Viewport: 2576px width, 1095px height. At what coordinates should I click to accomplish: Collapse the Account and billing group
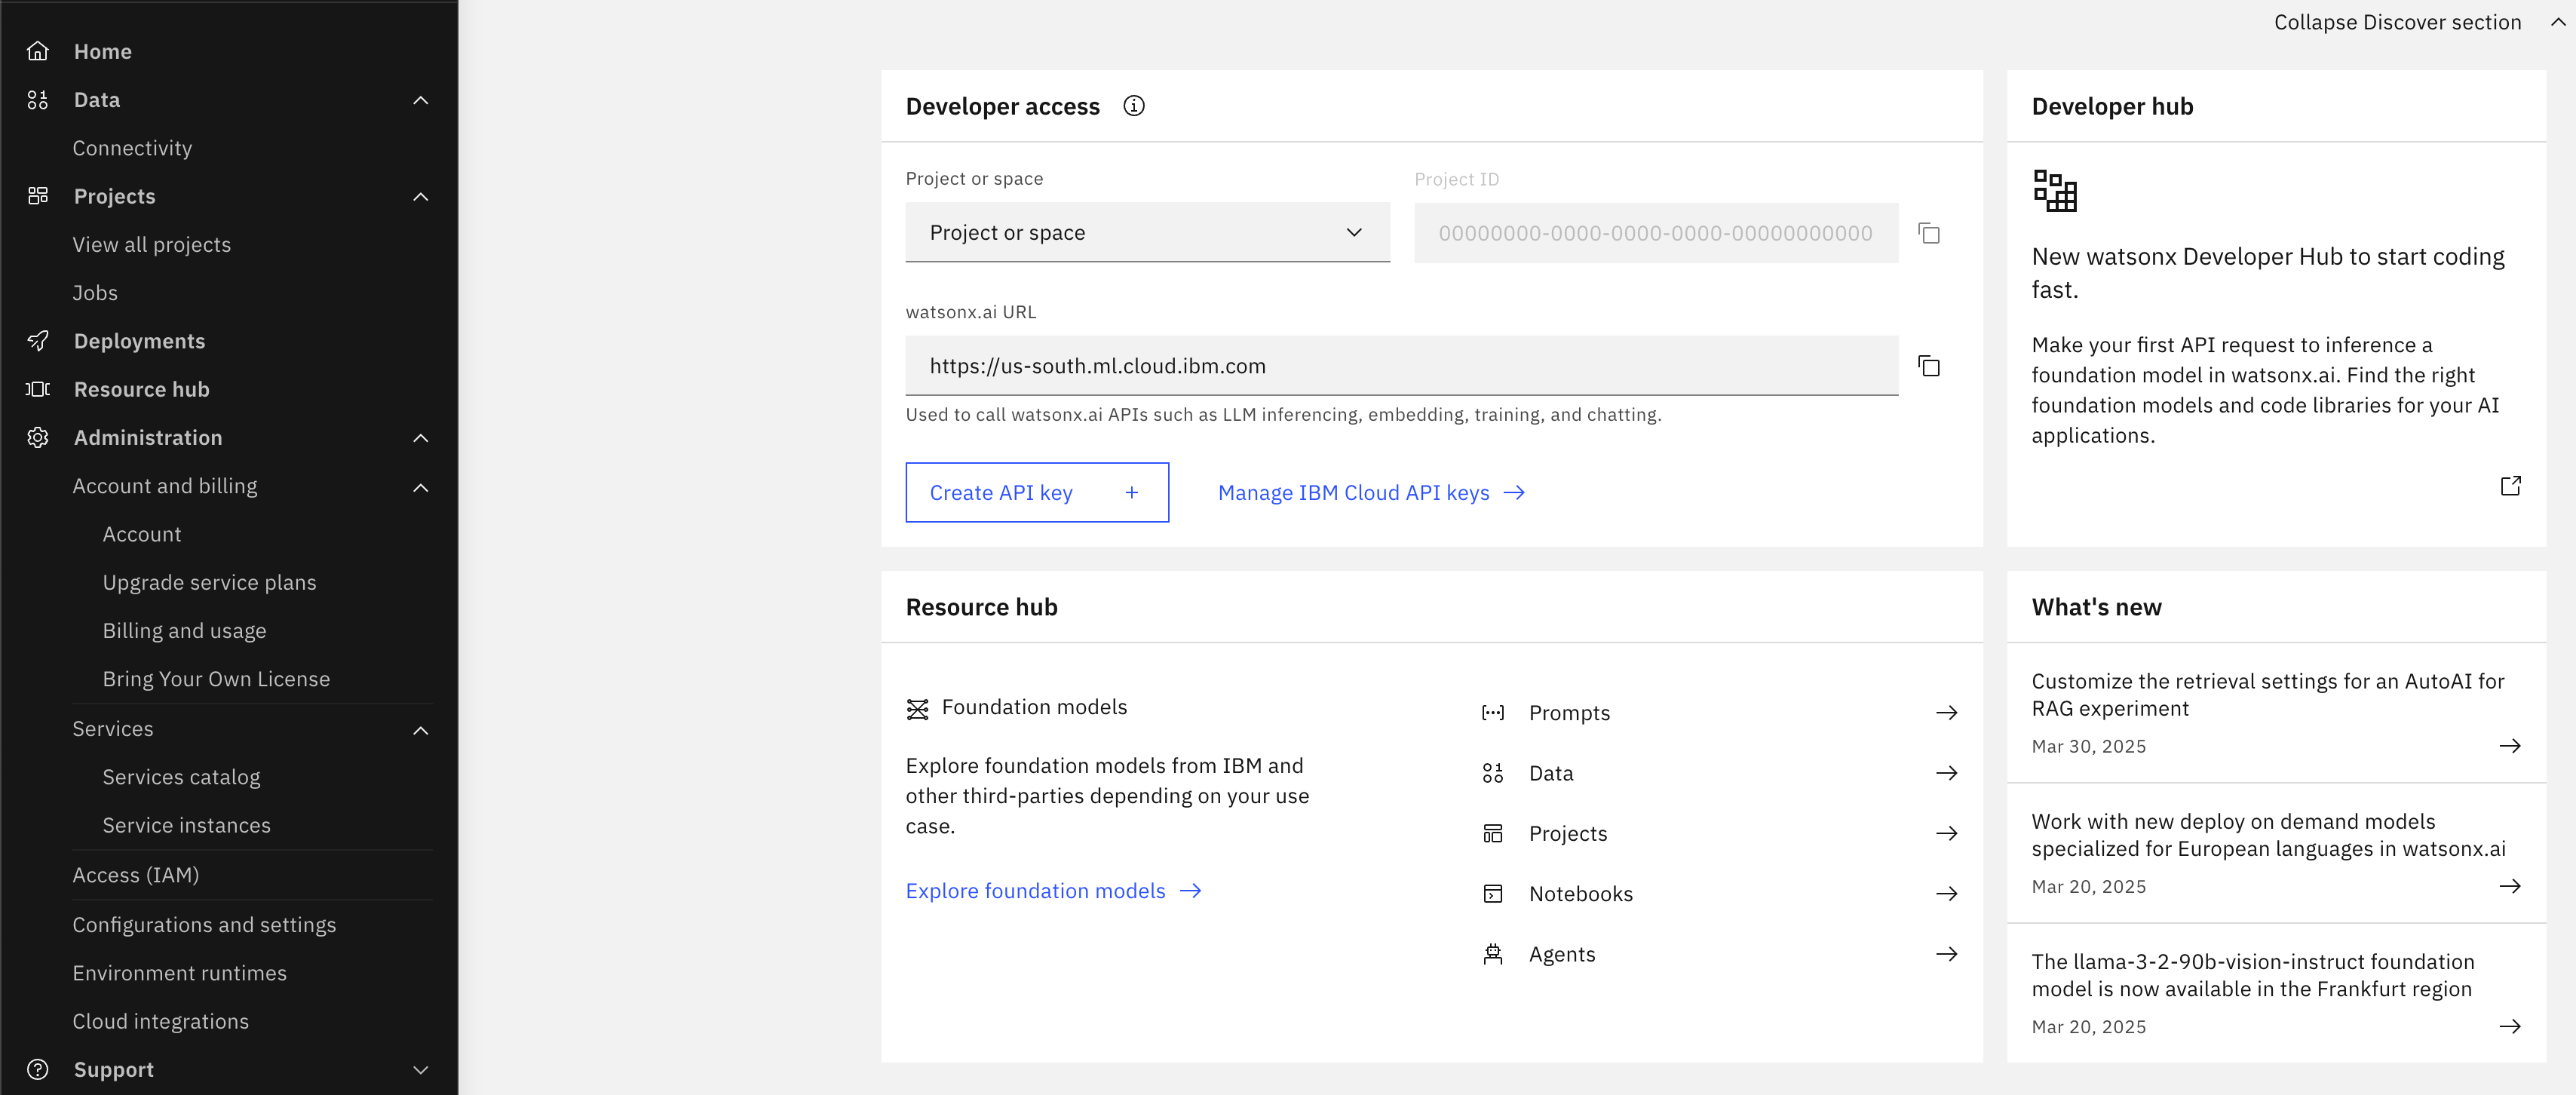click(421, 488)
